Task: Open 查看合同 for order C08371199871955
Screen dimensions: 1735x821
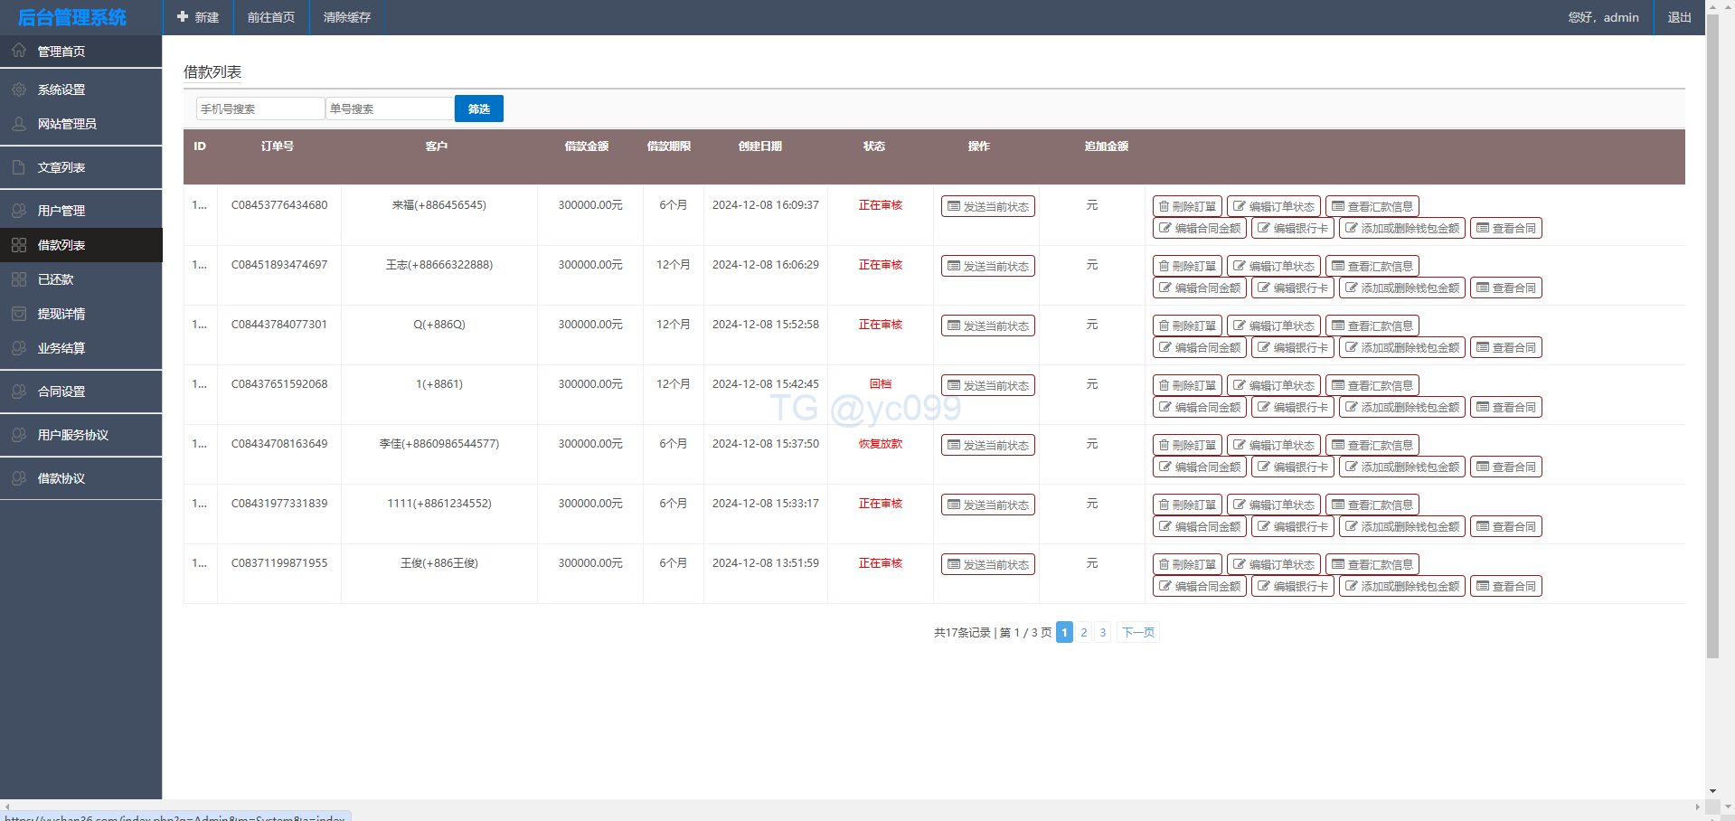Action: 1505,587
